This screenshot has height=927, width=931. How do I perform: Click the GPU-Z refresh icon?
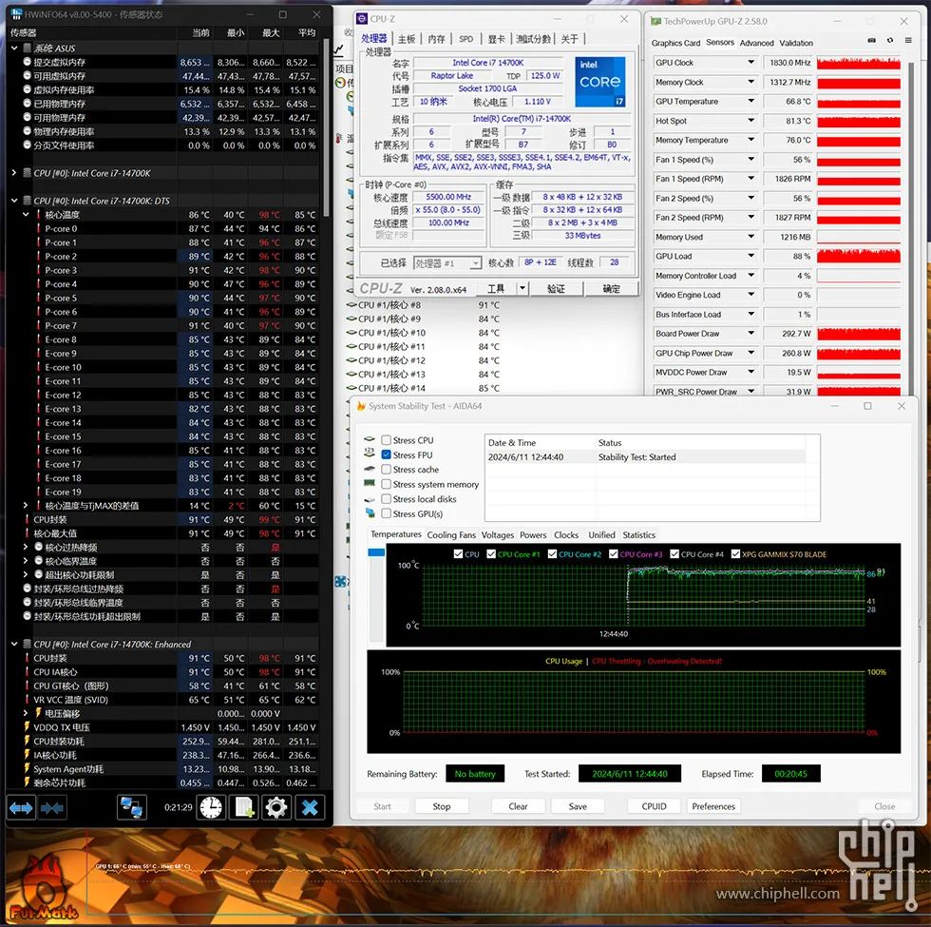point(890,40)
